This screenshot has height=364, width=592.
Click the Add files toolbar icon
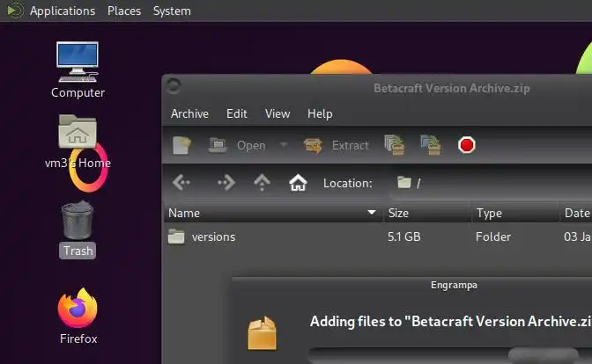point(395,145)
